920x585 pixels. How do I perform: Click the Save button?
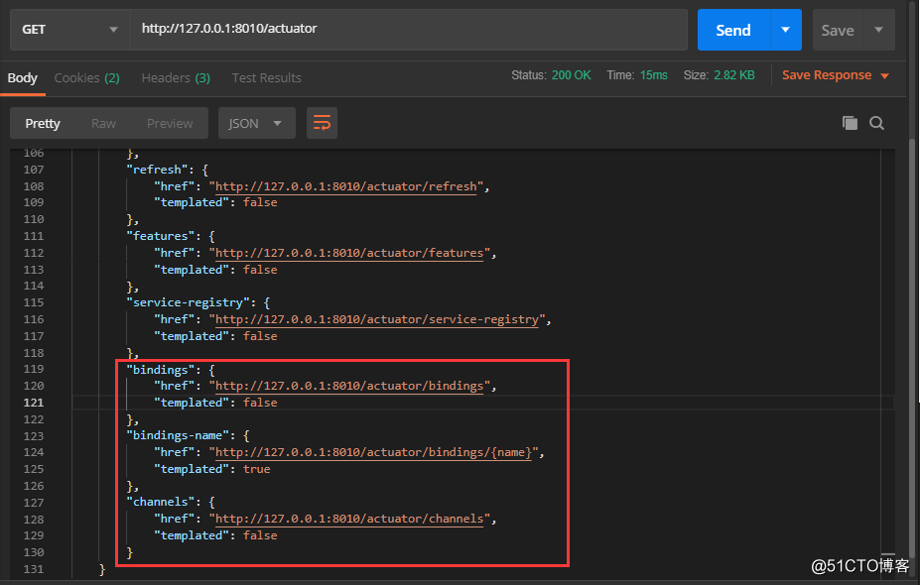[838, 30]
